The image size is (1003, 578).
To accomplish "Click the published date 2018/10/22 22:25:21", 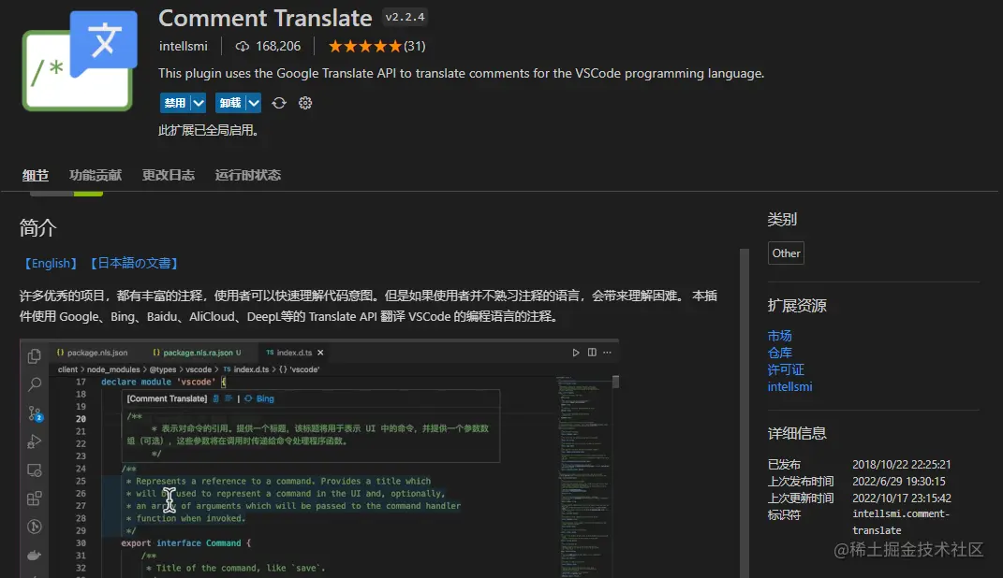I will point(901,464).
